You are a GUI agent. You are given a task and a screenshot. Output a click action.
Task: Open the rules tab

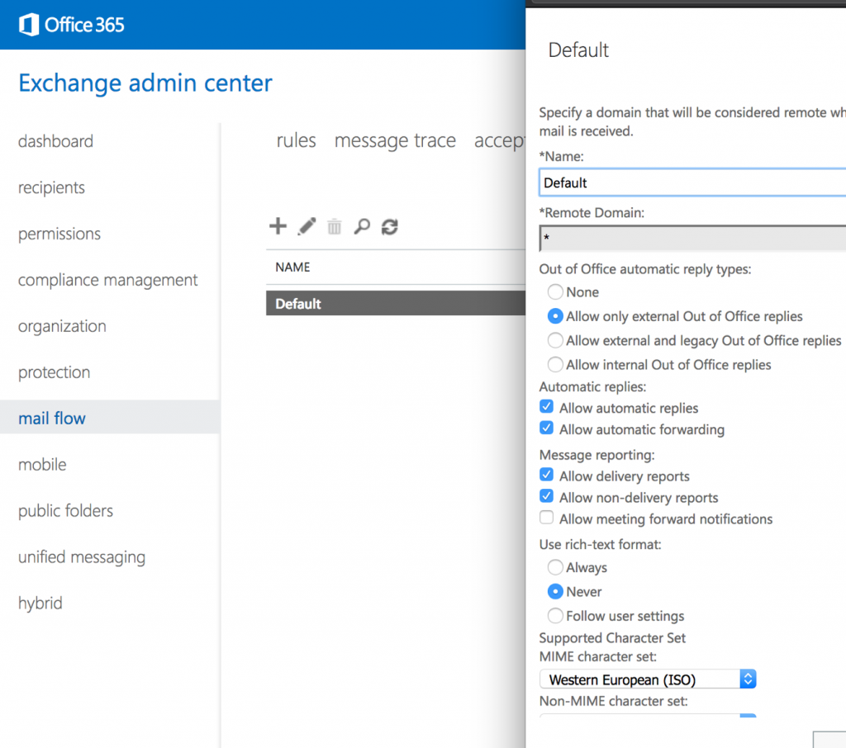tap(297, 140)
